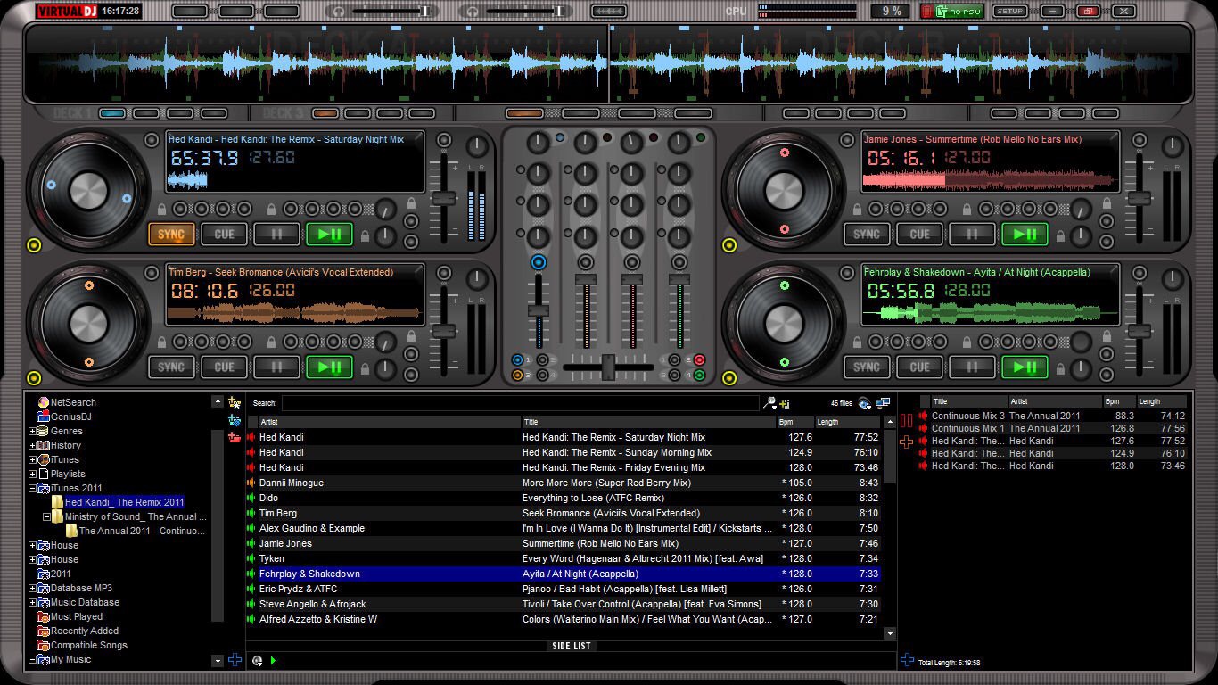Sort file list by Length column header
The height and width of the screenshot is (685, 1218).
pos(847,422)
